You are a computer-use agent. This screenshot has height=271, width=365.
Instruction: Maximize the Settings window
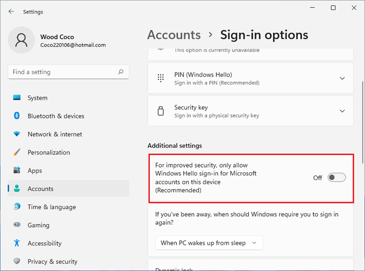pos(333,8)
